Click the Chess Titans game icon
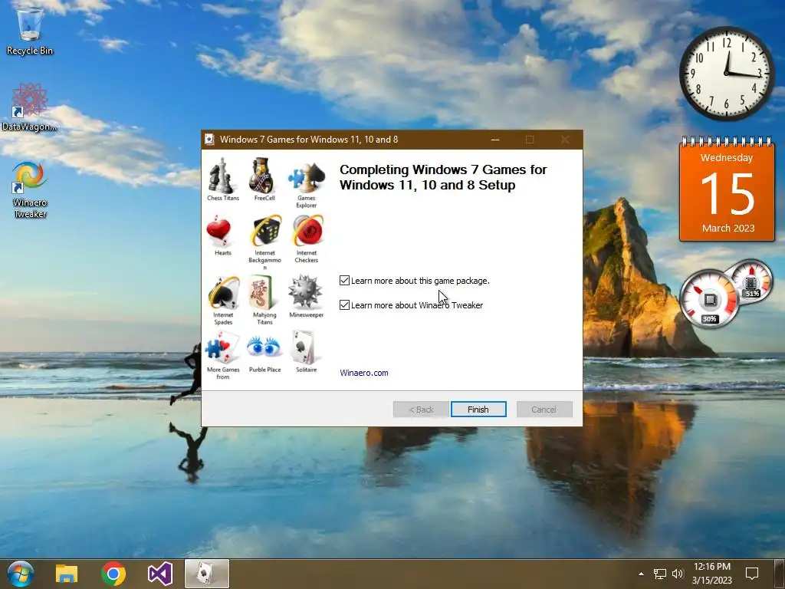Screen dimensions: 785x589 pos(222,176)
